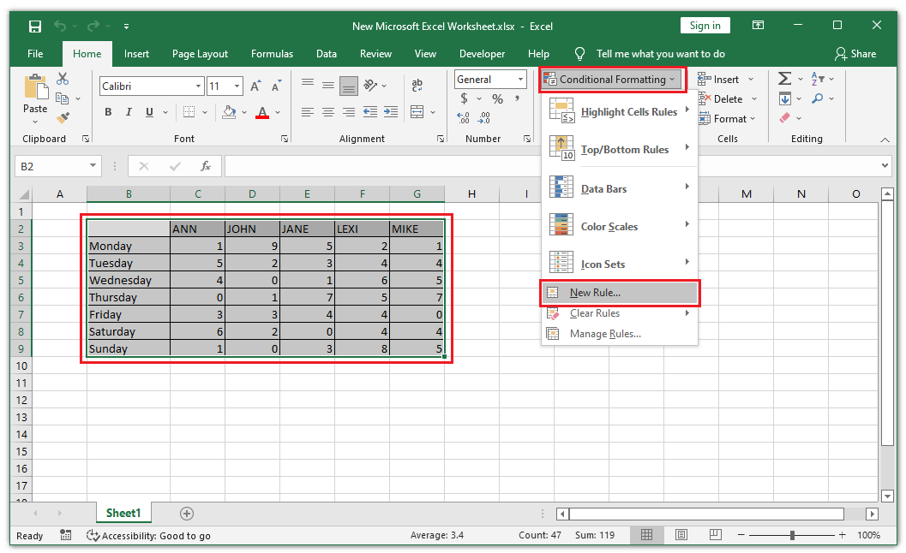Click Save on the Quick Access Toolbar

[x=34, y=27]
